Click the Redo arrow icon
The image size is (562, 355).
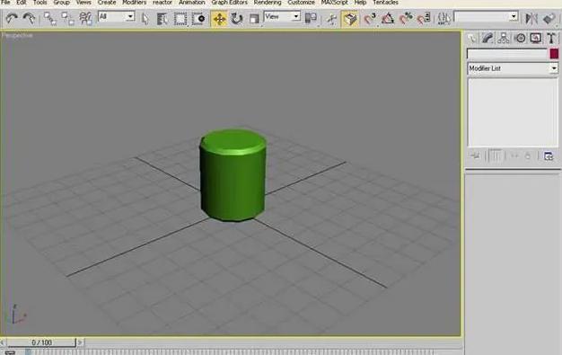coord(29,18)
